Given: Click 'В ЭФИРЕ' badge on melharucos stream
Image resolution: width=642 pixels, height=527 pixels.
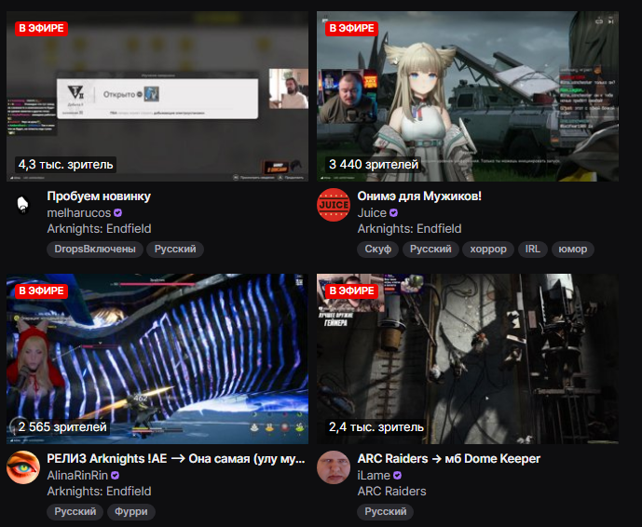Looking at the screenshot, I should 41,28.
